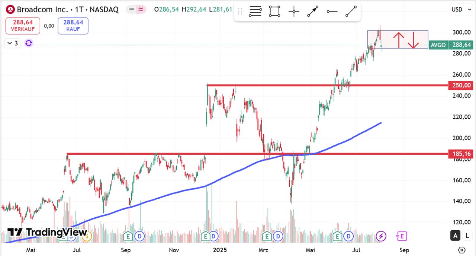The height and width of the screenshot is (256, 476).
Task: Select the horizontal ray tool
Action: (x=332, y=12)
